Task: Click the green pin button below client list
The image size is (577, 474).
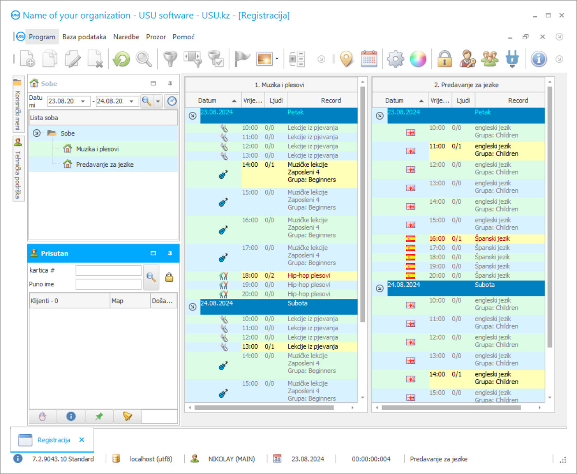Action: (99, 416)
